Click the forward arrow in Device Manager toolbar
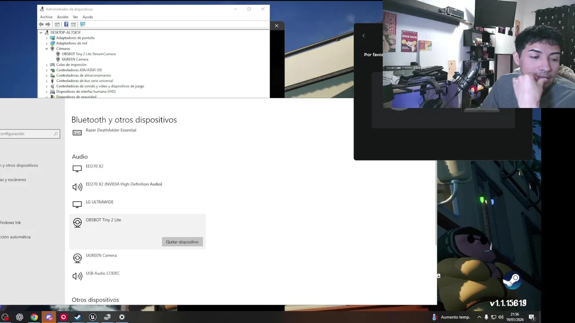575x323 pixels. point(48,24)
